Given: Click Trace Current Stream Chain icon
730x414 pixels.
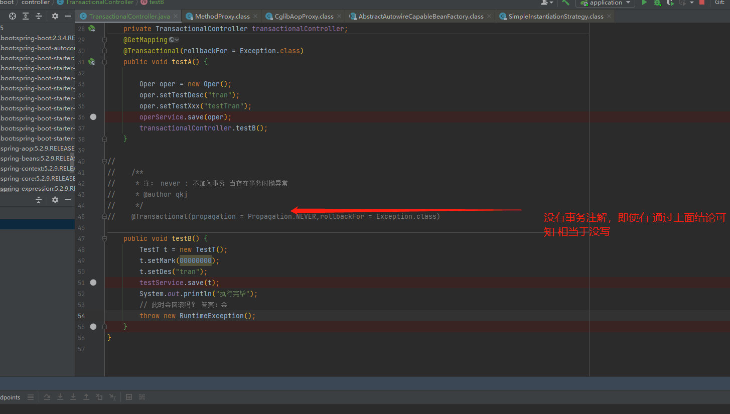Looking at the screenshot, I should (x=142, y=397).
